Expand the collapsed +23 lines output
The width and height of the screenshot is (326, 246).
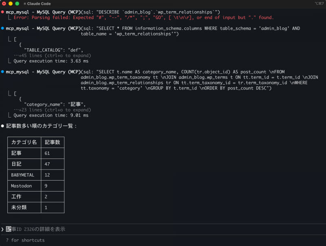click(52, 110)
